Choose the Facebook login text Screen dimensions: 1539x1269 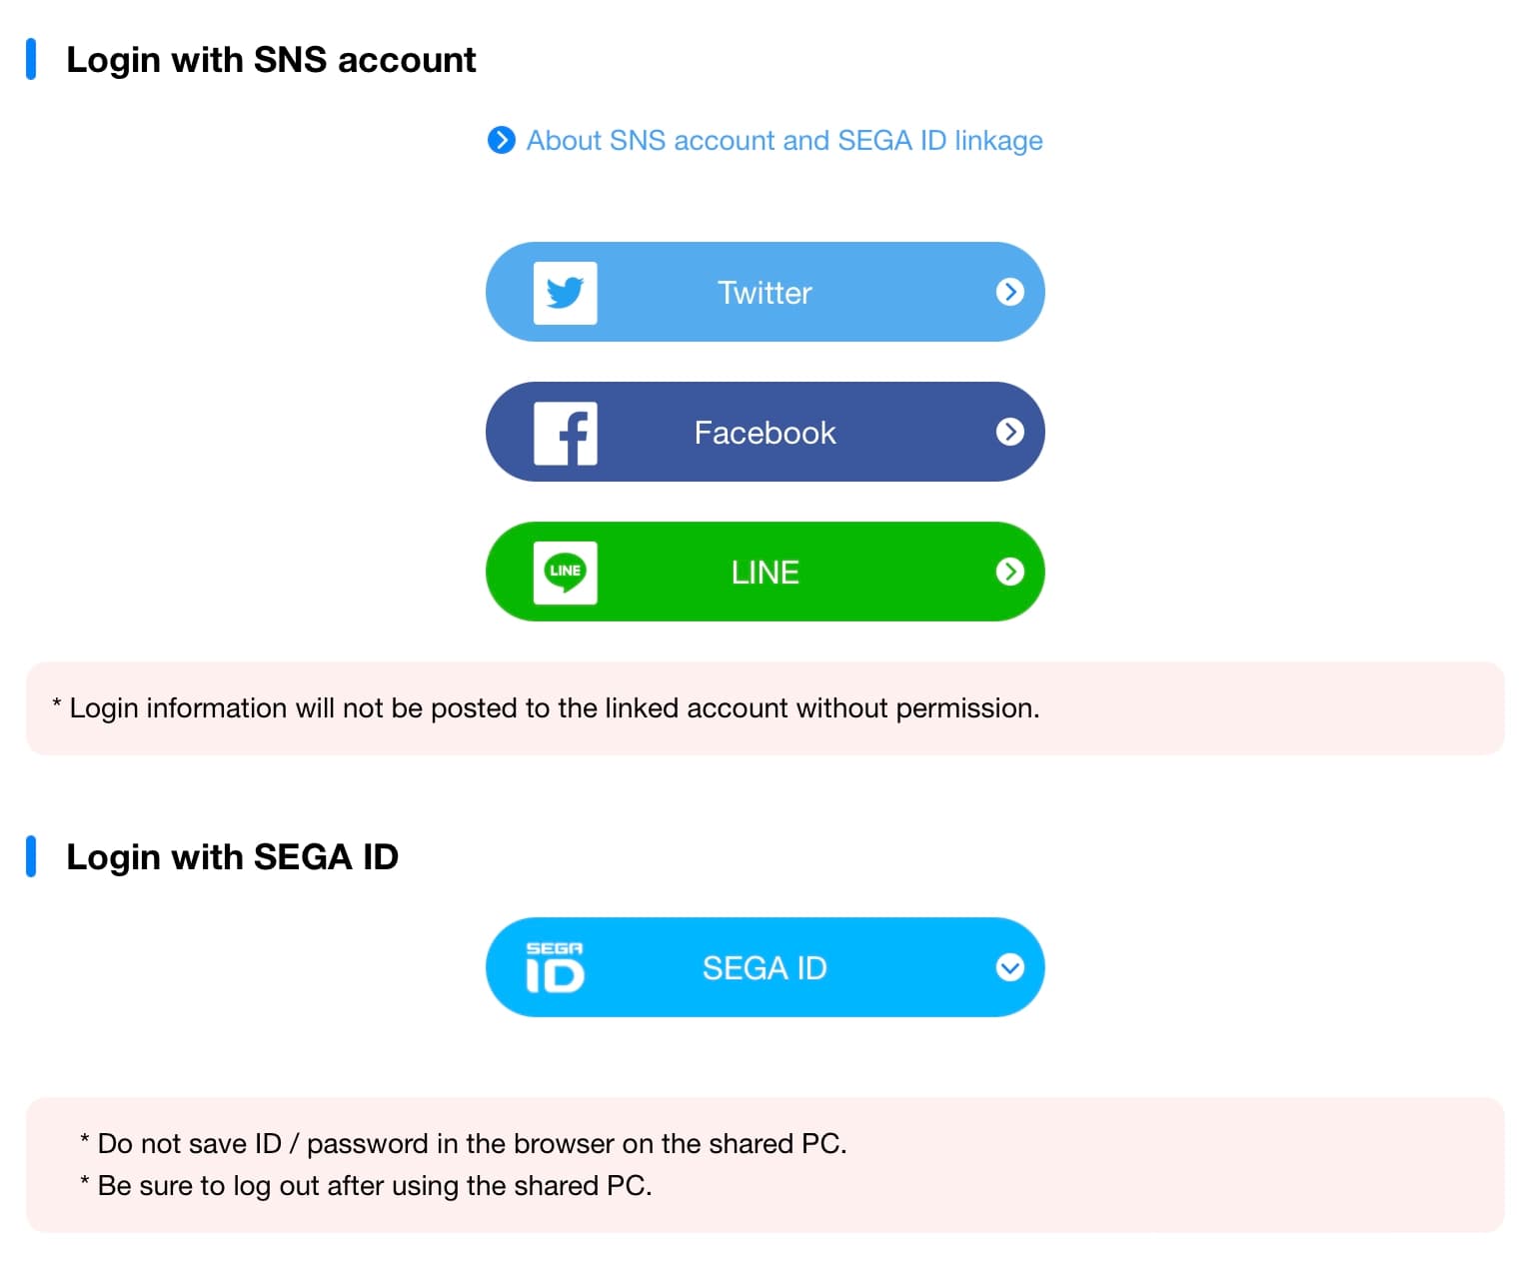[765, 433]
